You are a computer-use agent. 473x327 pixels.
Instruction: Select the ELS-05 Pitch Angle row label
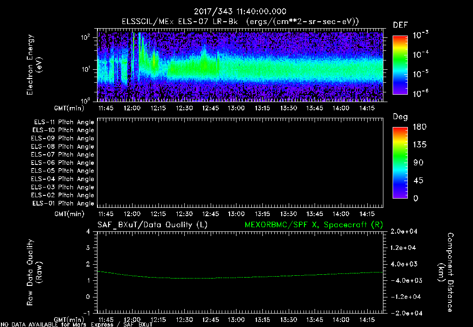[x=63, y=171]
